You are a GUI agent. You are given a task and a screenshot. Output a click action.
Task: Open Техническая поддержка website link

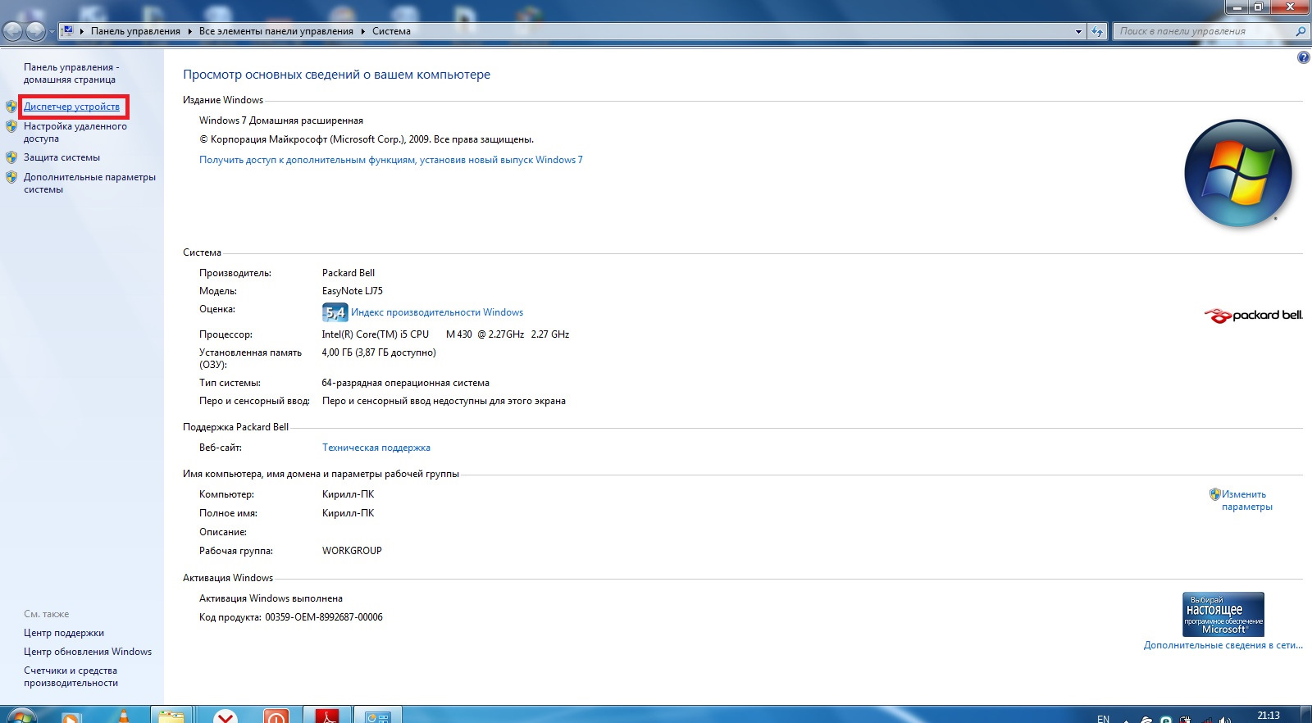(x=376, y=448)
